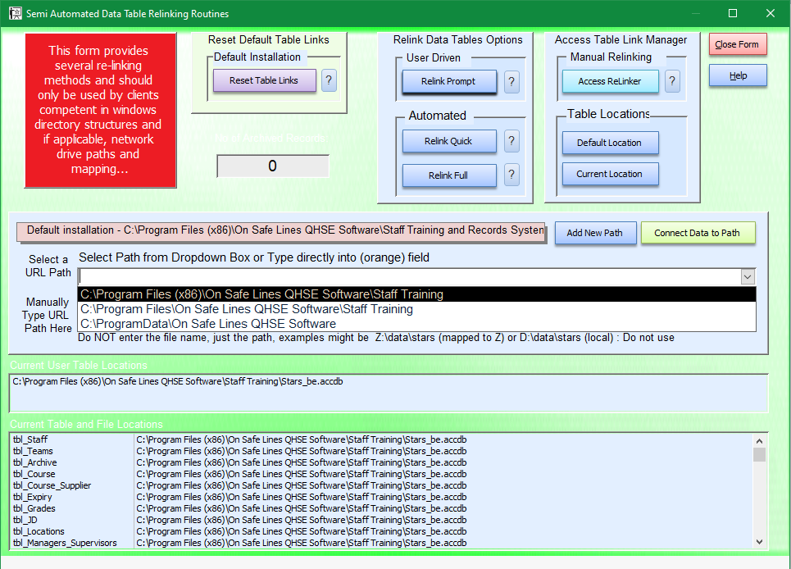
Task: Open help for Access ReLinker
Action: click(672, 80)
